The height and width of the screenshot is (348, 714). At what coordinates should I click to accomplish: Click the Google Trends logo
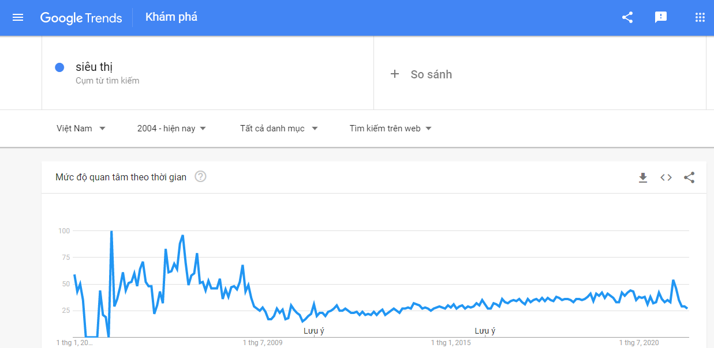pos(81,18)
